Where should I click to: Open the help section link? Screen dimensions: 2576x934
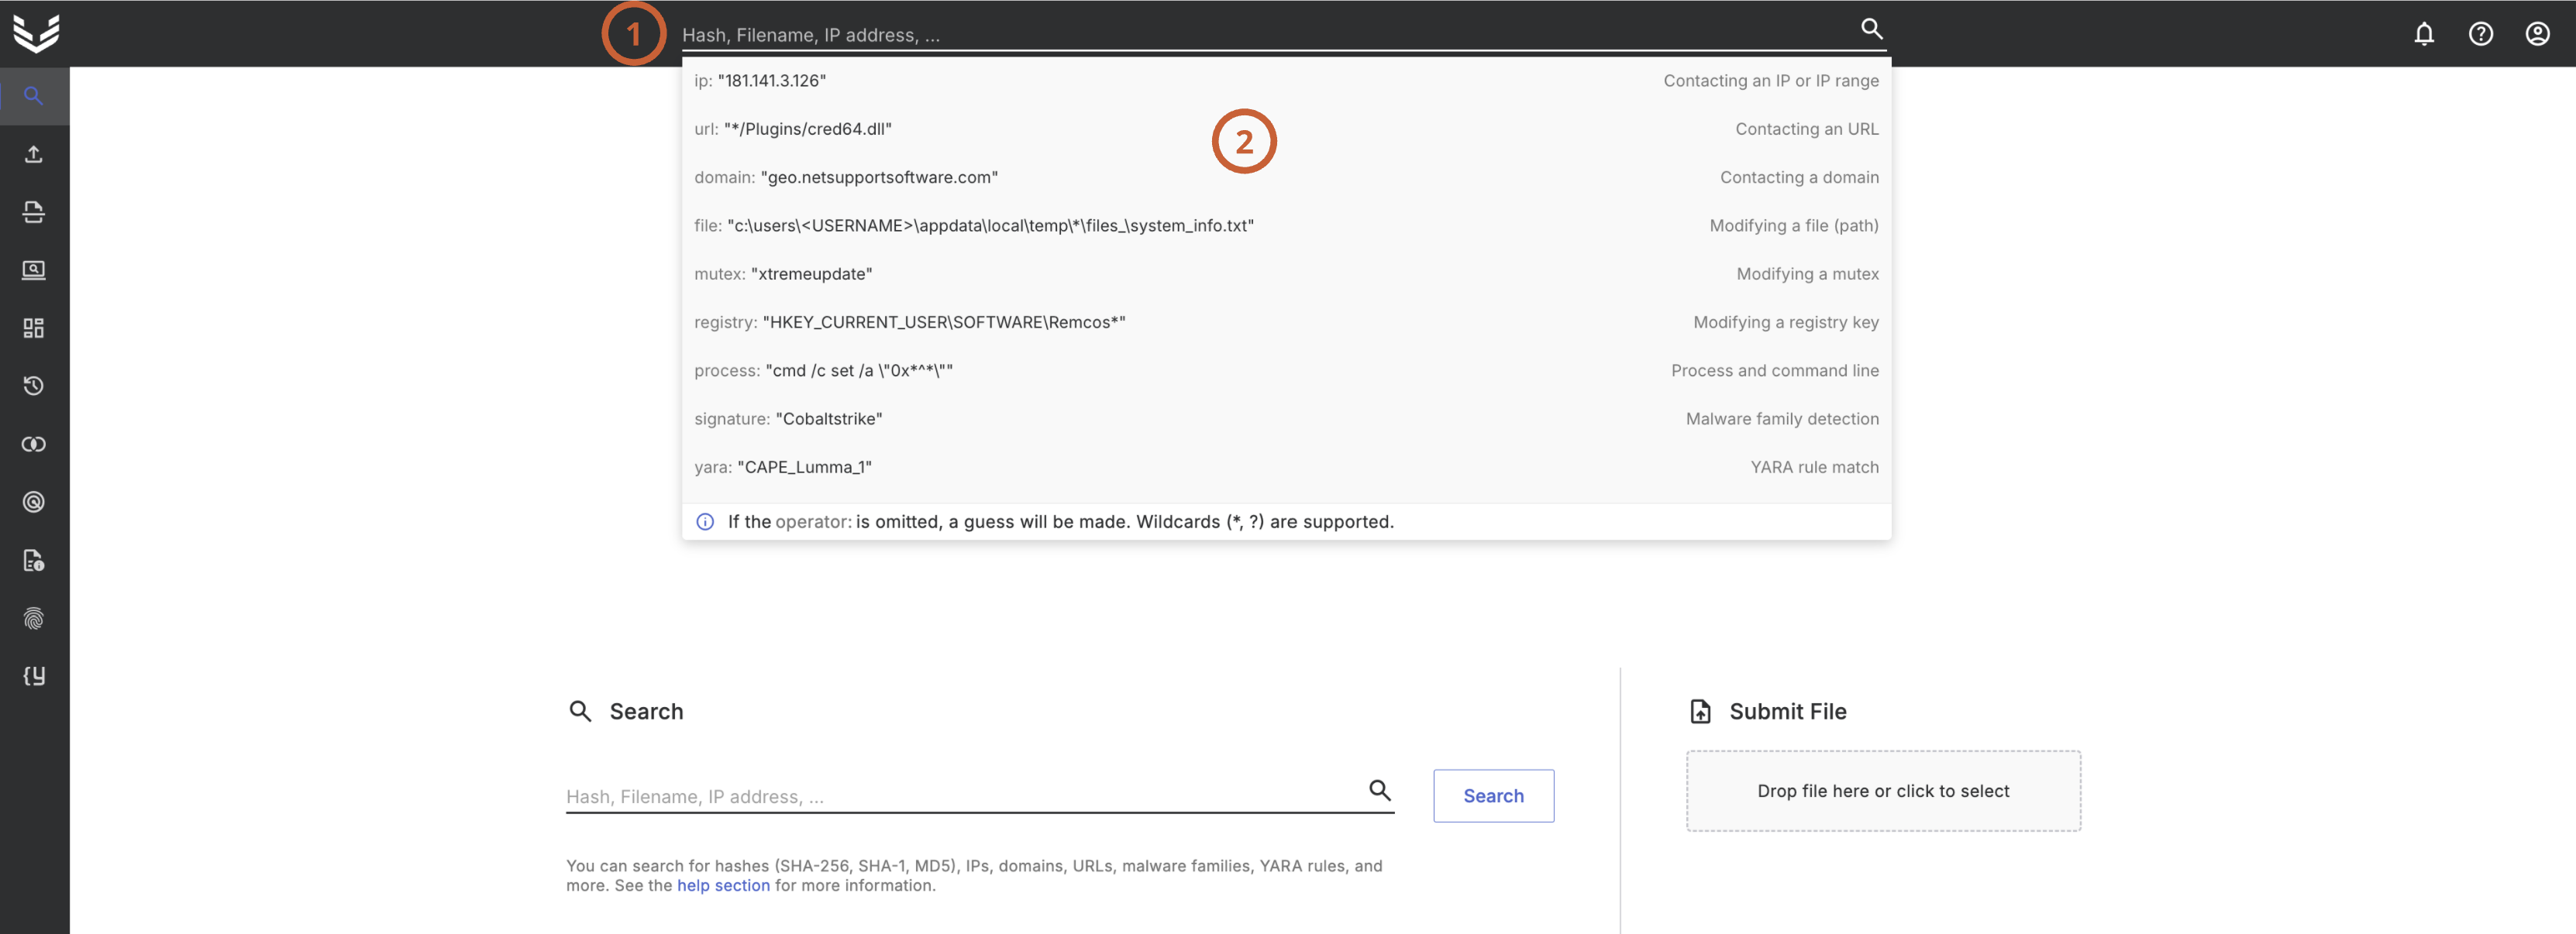click(x=723, y=886)
